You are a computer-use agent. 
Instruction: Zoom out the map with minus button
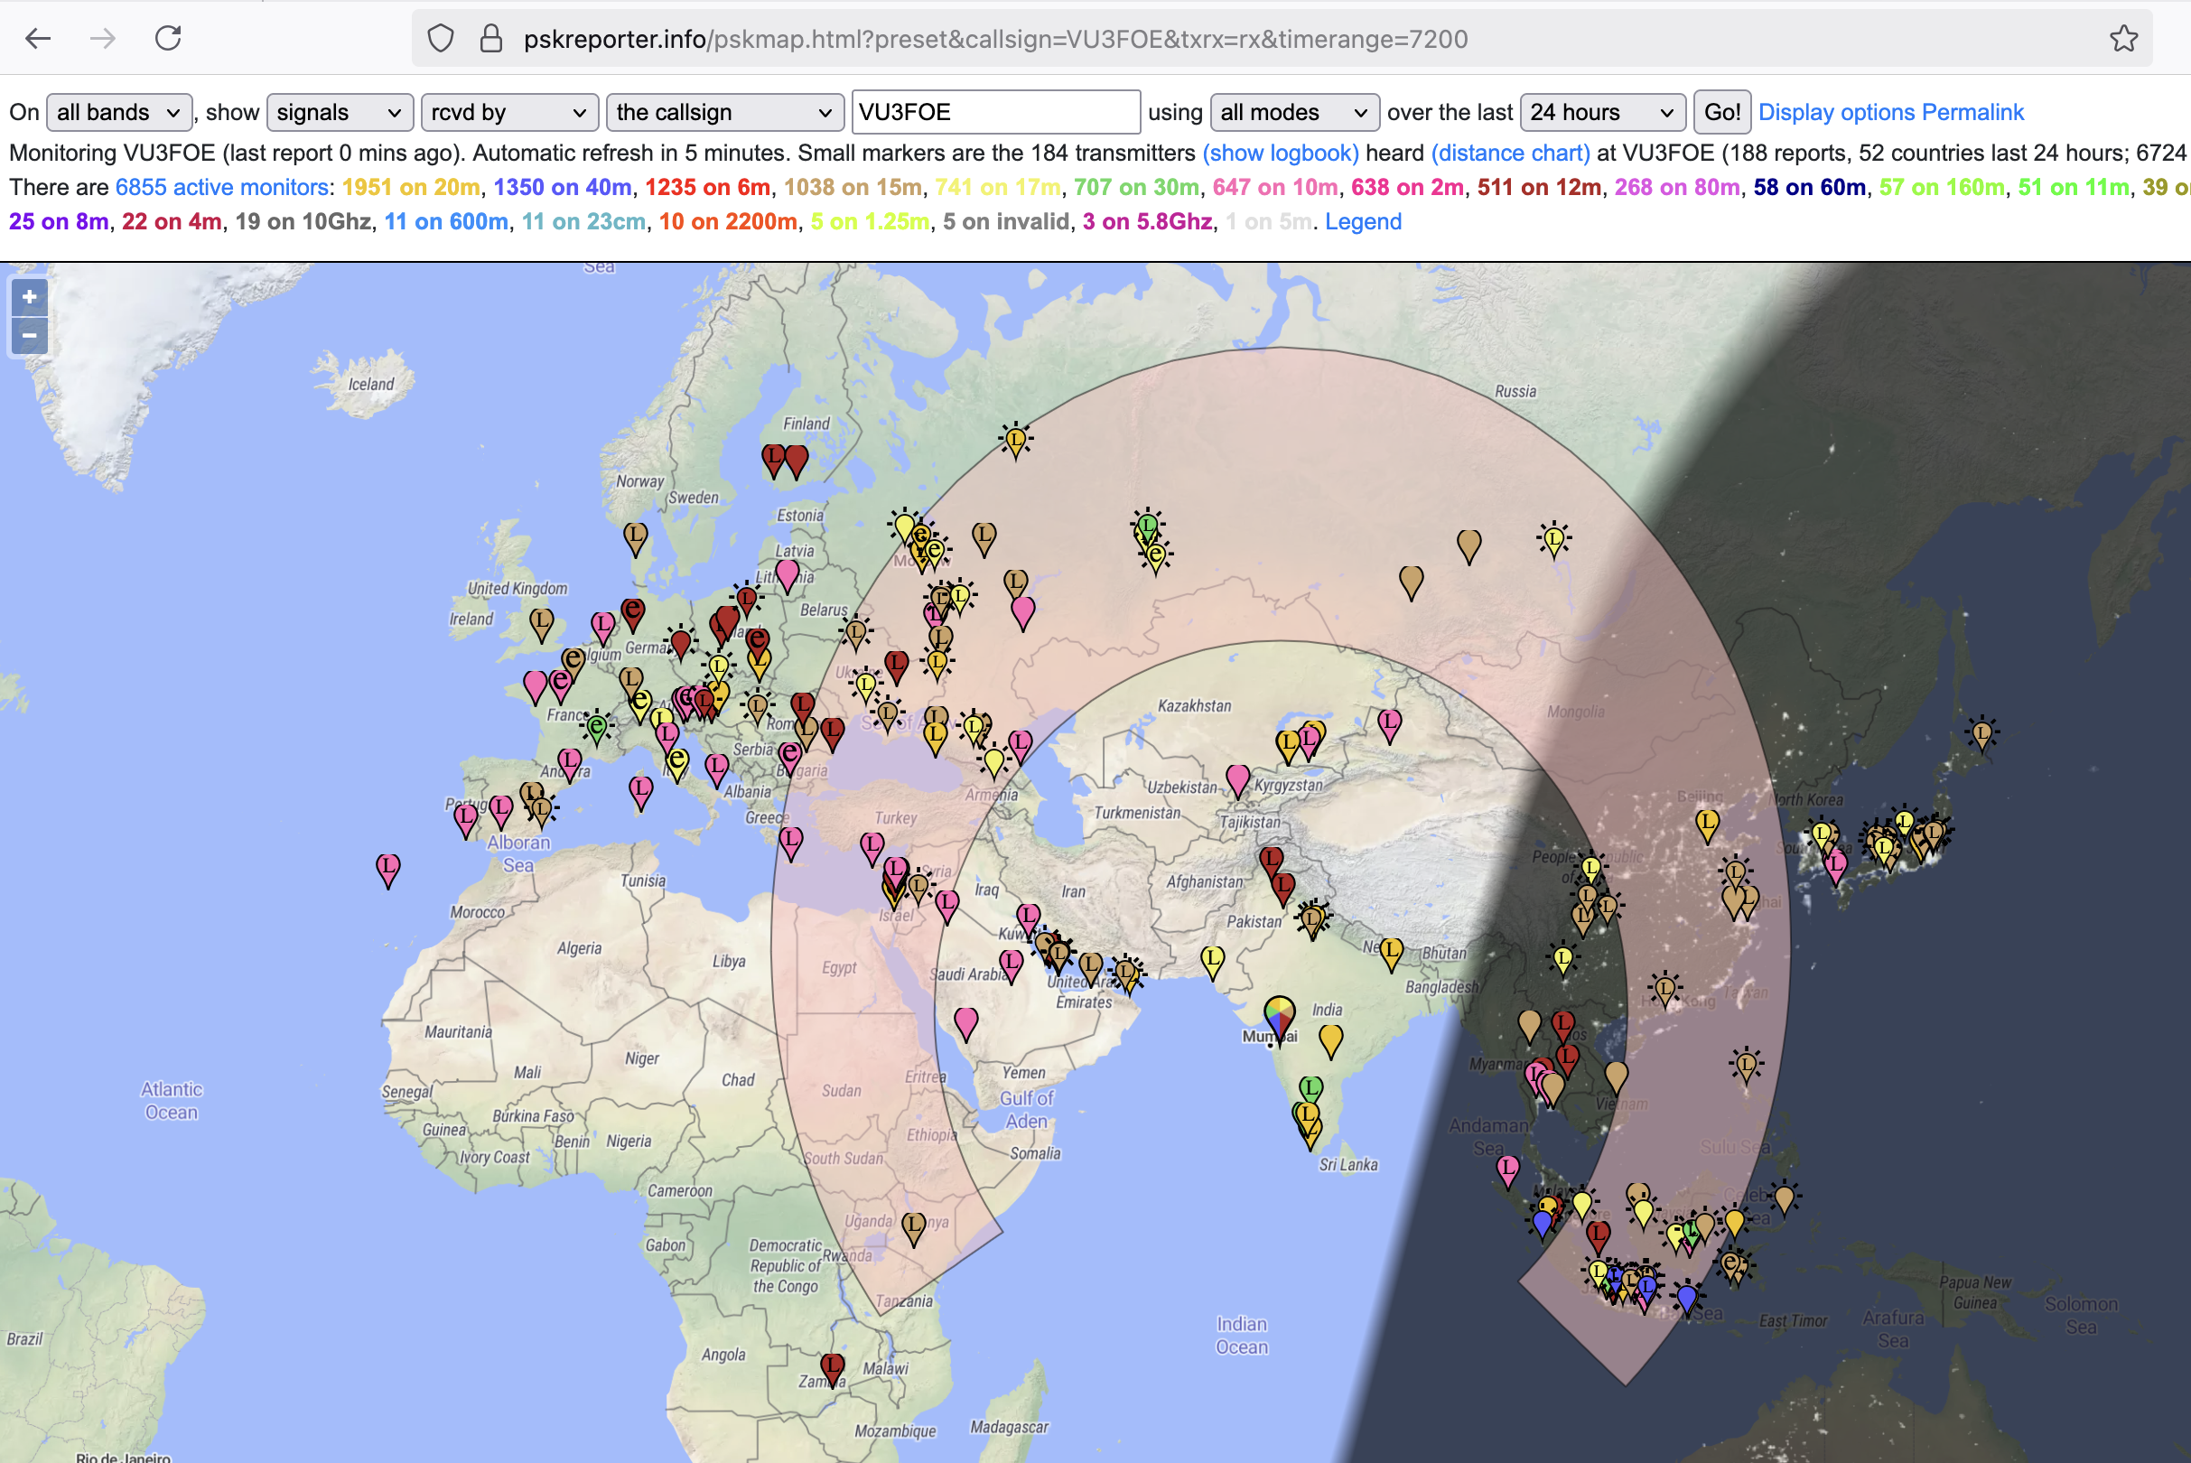point(30,335)
